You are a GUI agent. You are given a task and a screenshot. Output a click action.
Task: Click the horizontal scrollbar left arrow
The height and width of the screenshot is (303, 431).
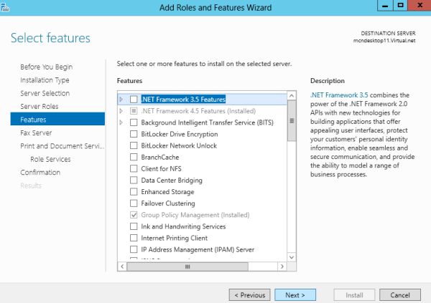(121, 266)
